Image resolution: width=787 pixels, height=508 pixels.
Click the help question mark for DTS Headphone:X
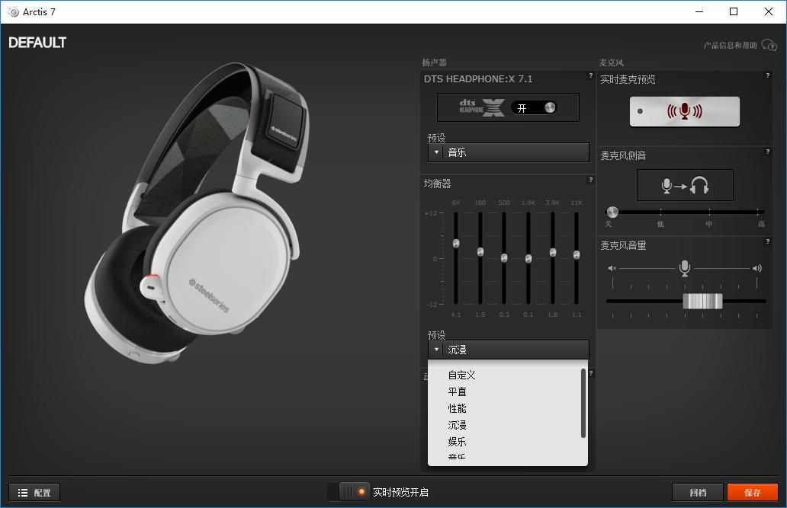[x=590, y=76]
